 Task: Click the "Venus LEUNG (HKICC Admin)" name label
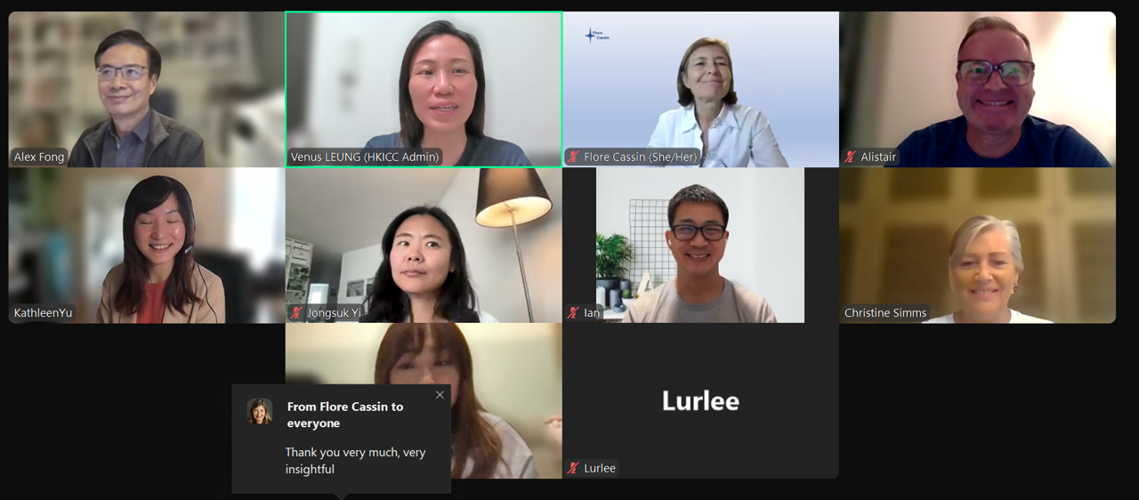click(365, 157)
